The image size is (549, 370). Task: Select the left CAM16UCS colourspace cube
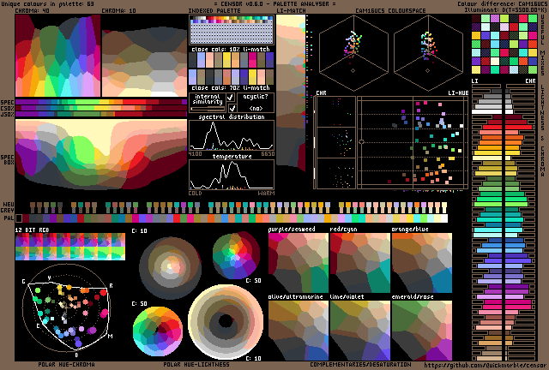coord(353,48)
